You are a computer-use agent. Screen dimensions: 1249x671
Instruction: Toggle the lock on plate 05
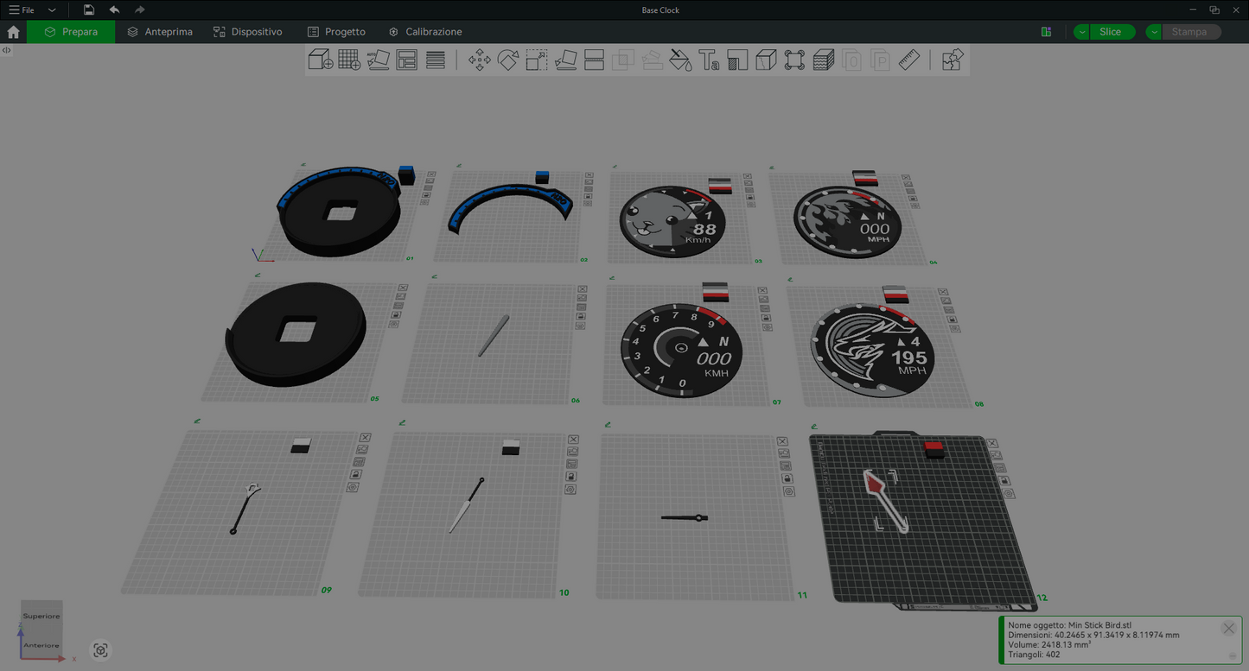coord(395,315)
